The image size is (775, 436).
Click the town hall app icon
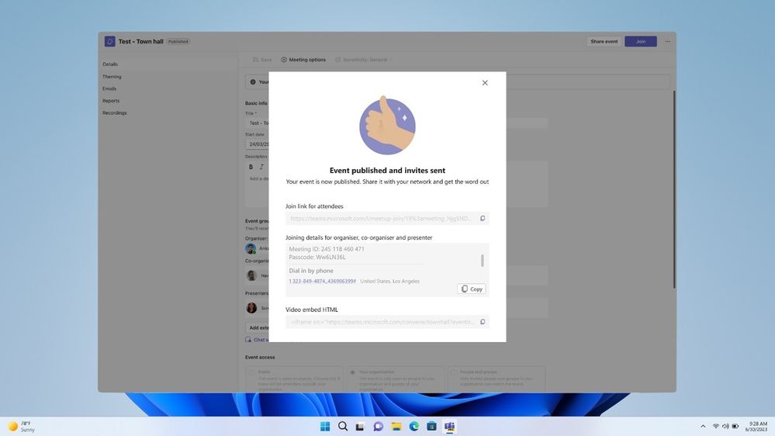pyautogui.click(x=109, y=42)
